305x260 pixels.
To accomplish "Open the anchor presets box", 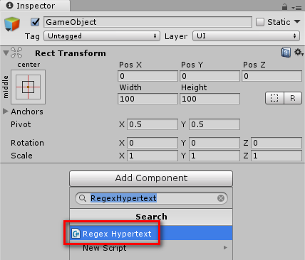I will (x=28, y=87).
